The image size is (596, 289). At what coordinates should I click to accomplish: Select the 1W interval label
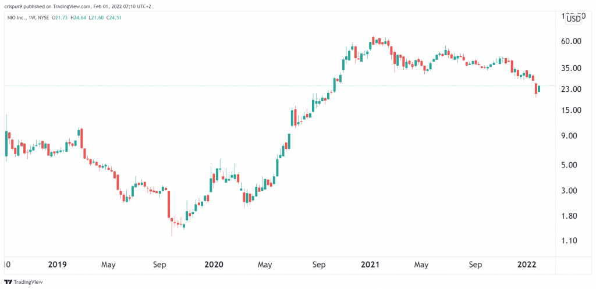pos(31,17)
